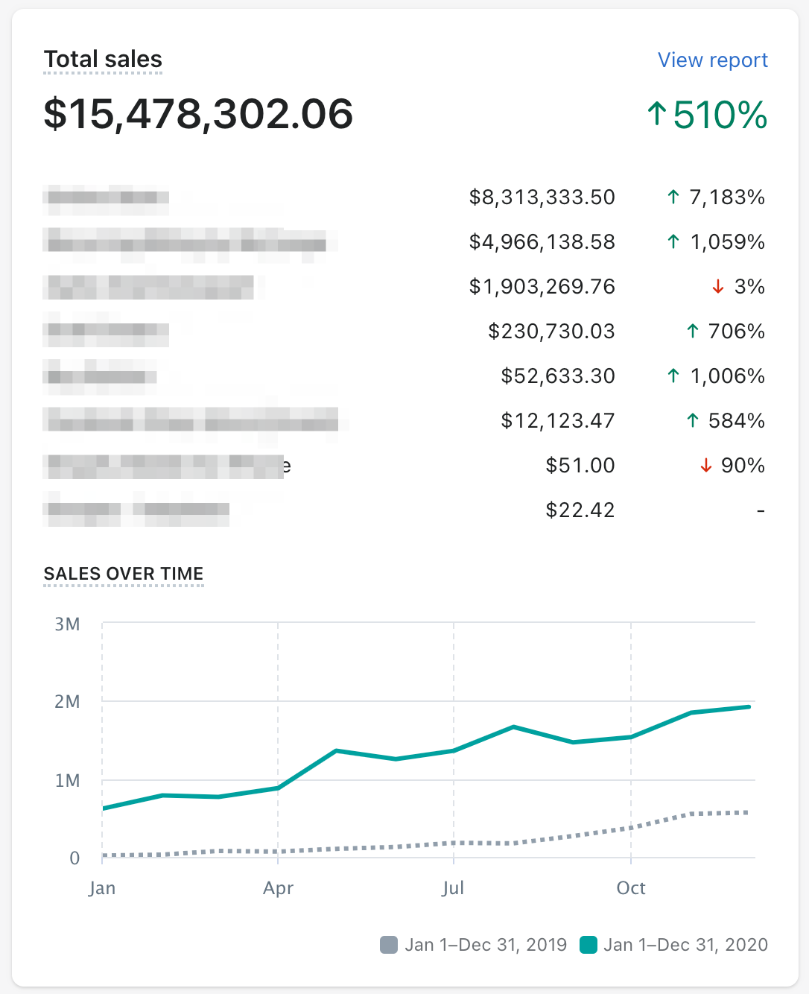Click the SALES OVER TIME heading

pos(124,574)
